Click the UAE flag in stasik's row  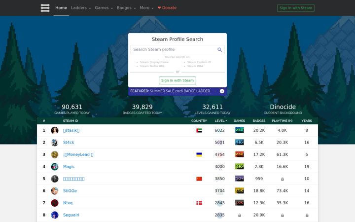pos(199,130)
